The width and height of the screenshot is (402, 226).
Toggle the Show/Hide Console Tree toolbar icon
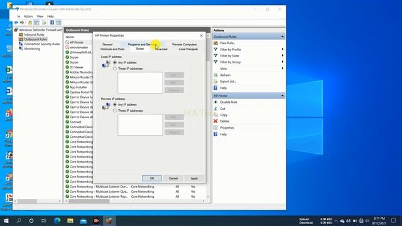click(x=36, y=23)
